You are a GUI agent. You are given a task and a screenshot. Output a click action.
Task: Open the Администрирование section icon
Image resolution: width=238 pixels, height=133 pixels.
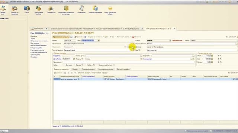click(x=95, y=10)
